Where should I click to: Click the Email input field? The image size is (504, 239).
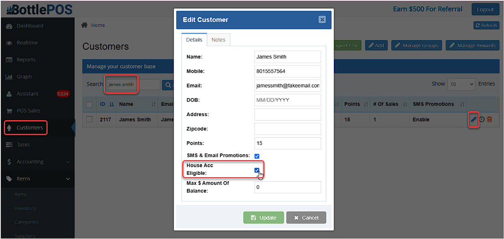click(288, 86)
